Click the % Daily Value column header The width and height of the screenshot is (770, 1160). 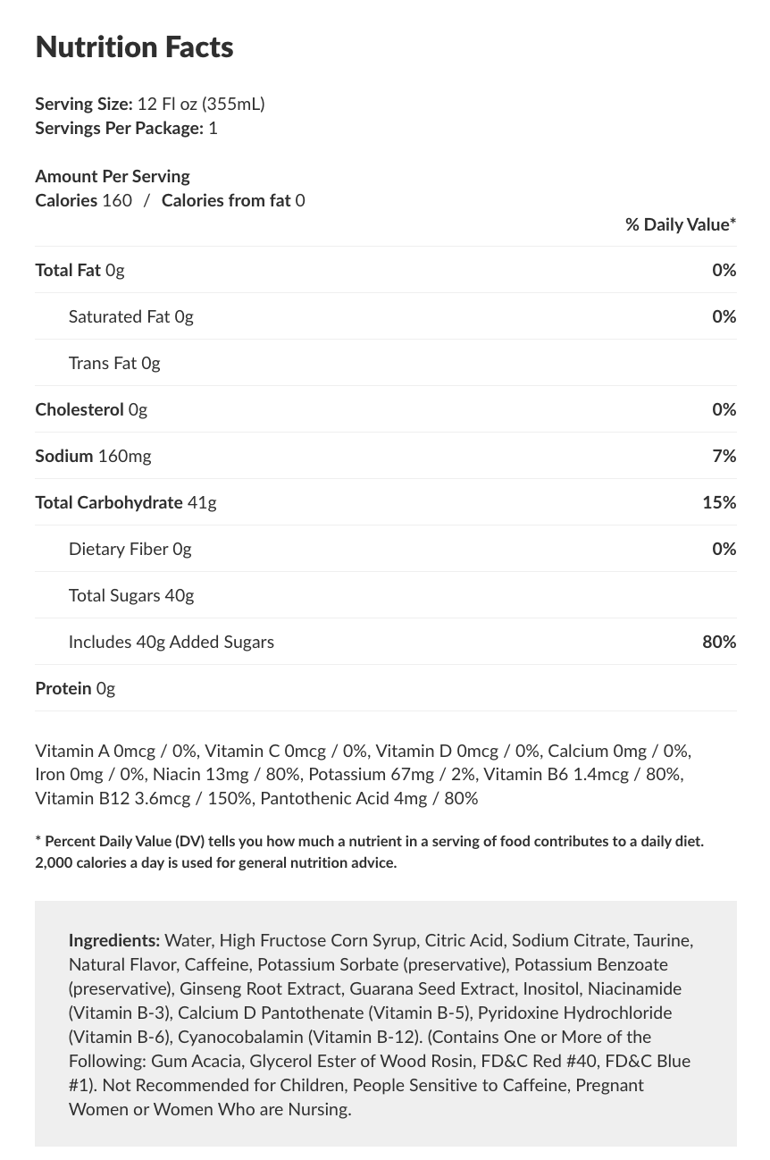680,224
